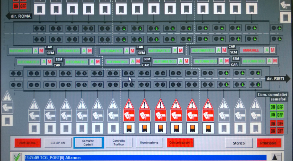Screen dimensions: 293x161
Task: Switch MANUALE section to automatic with A
Action: 266,50
